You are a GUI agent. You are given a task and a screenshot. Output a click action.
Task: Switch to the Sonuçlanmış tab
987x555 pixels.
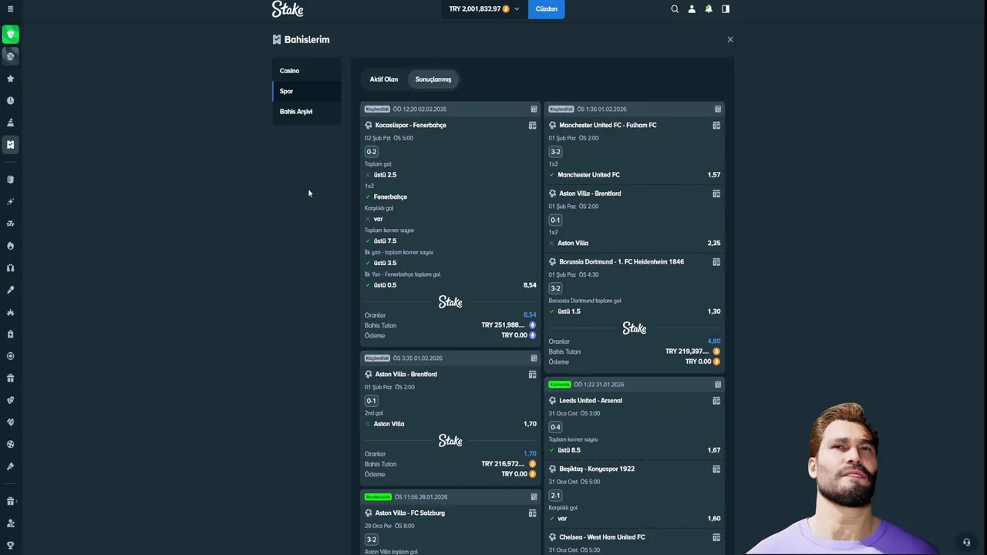click(x=433, y=79)
